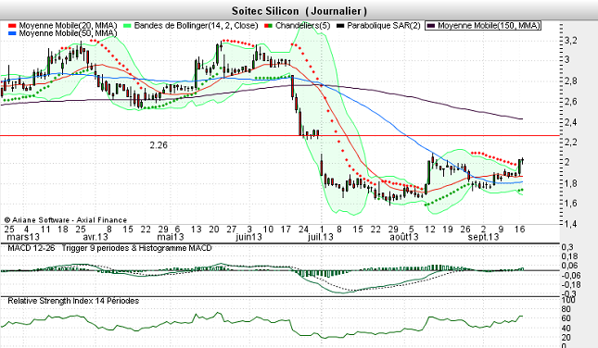Click the purple Moyenne Mobile(150, MMA) legend swatch
The height and width of the screenshot is (348, 598).
431,26
